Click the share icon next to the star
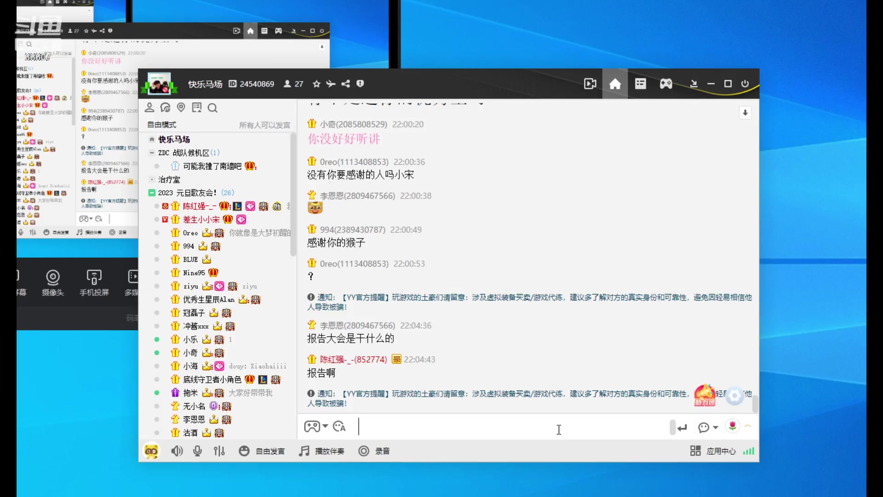The height and width of the screenshot is (497, 883). (346, 84)
